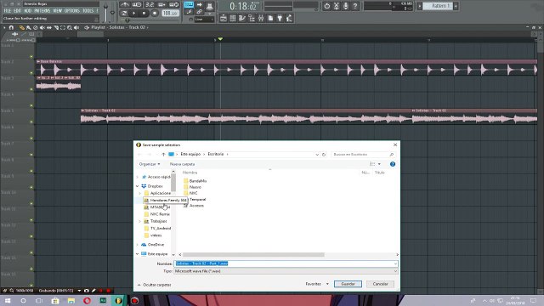Open the OPTIONS menu
The height and width of the screenshot is (306, 544).
coord(71,11)
